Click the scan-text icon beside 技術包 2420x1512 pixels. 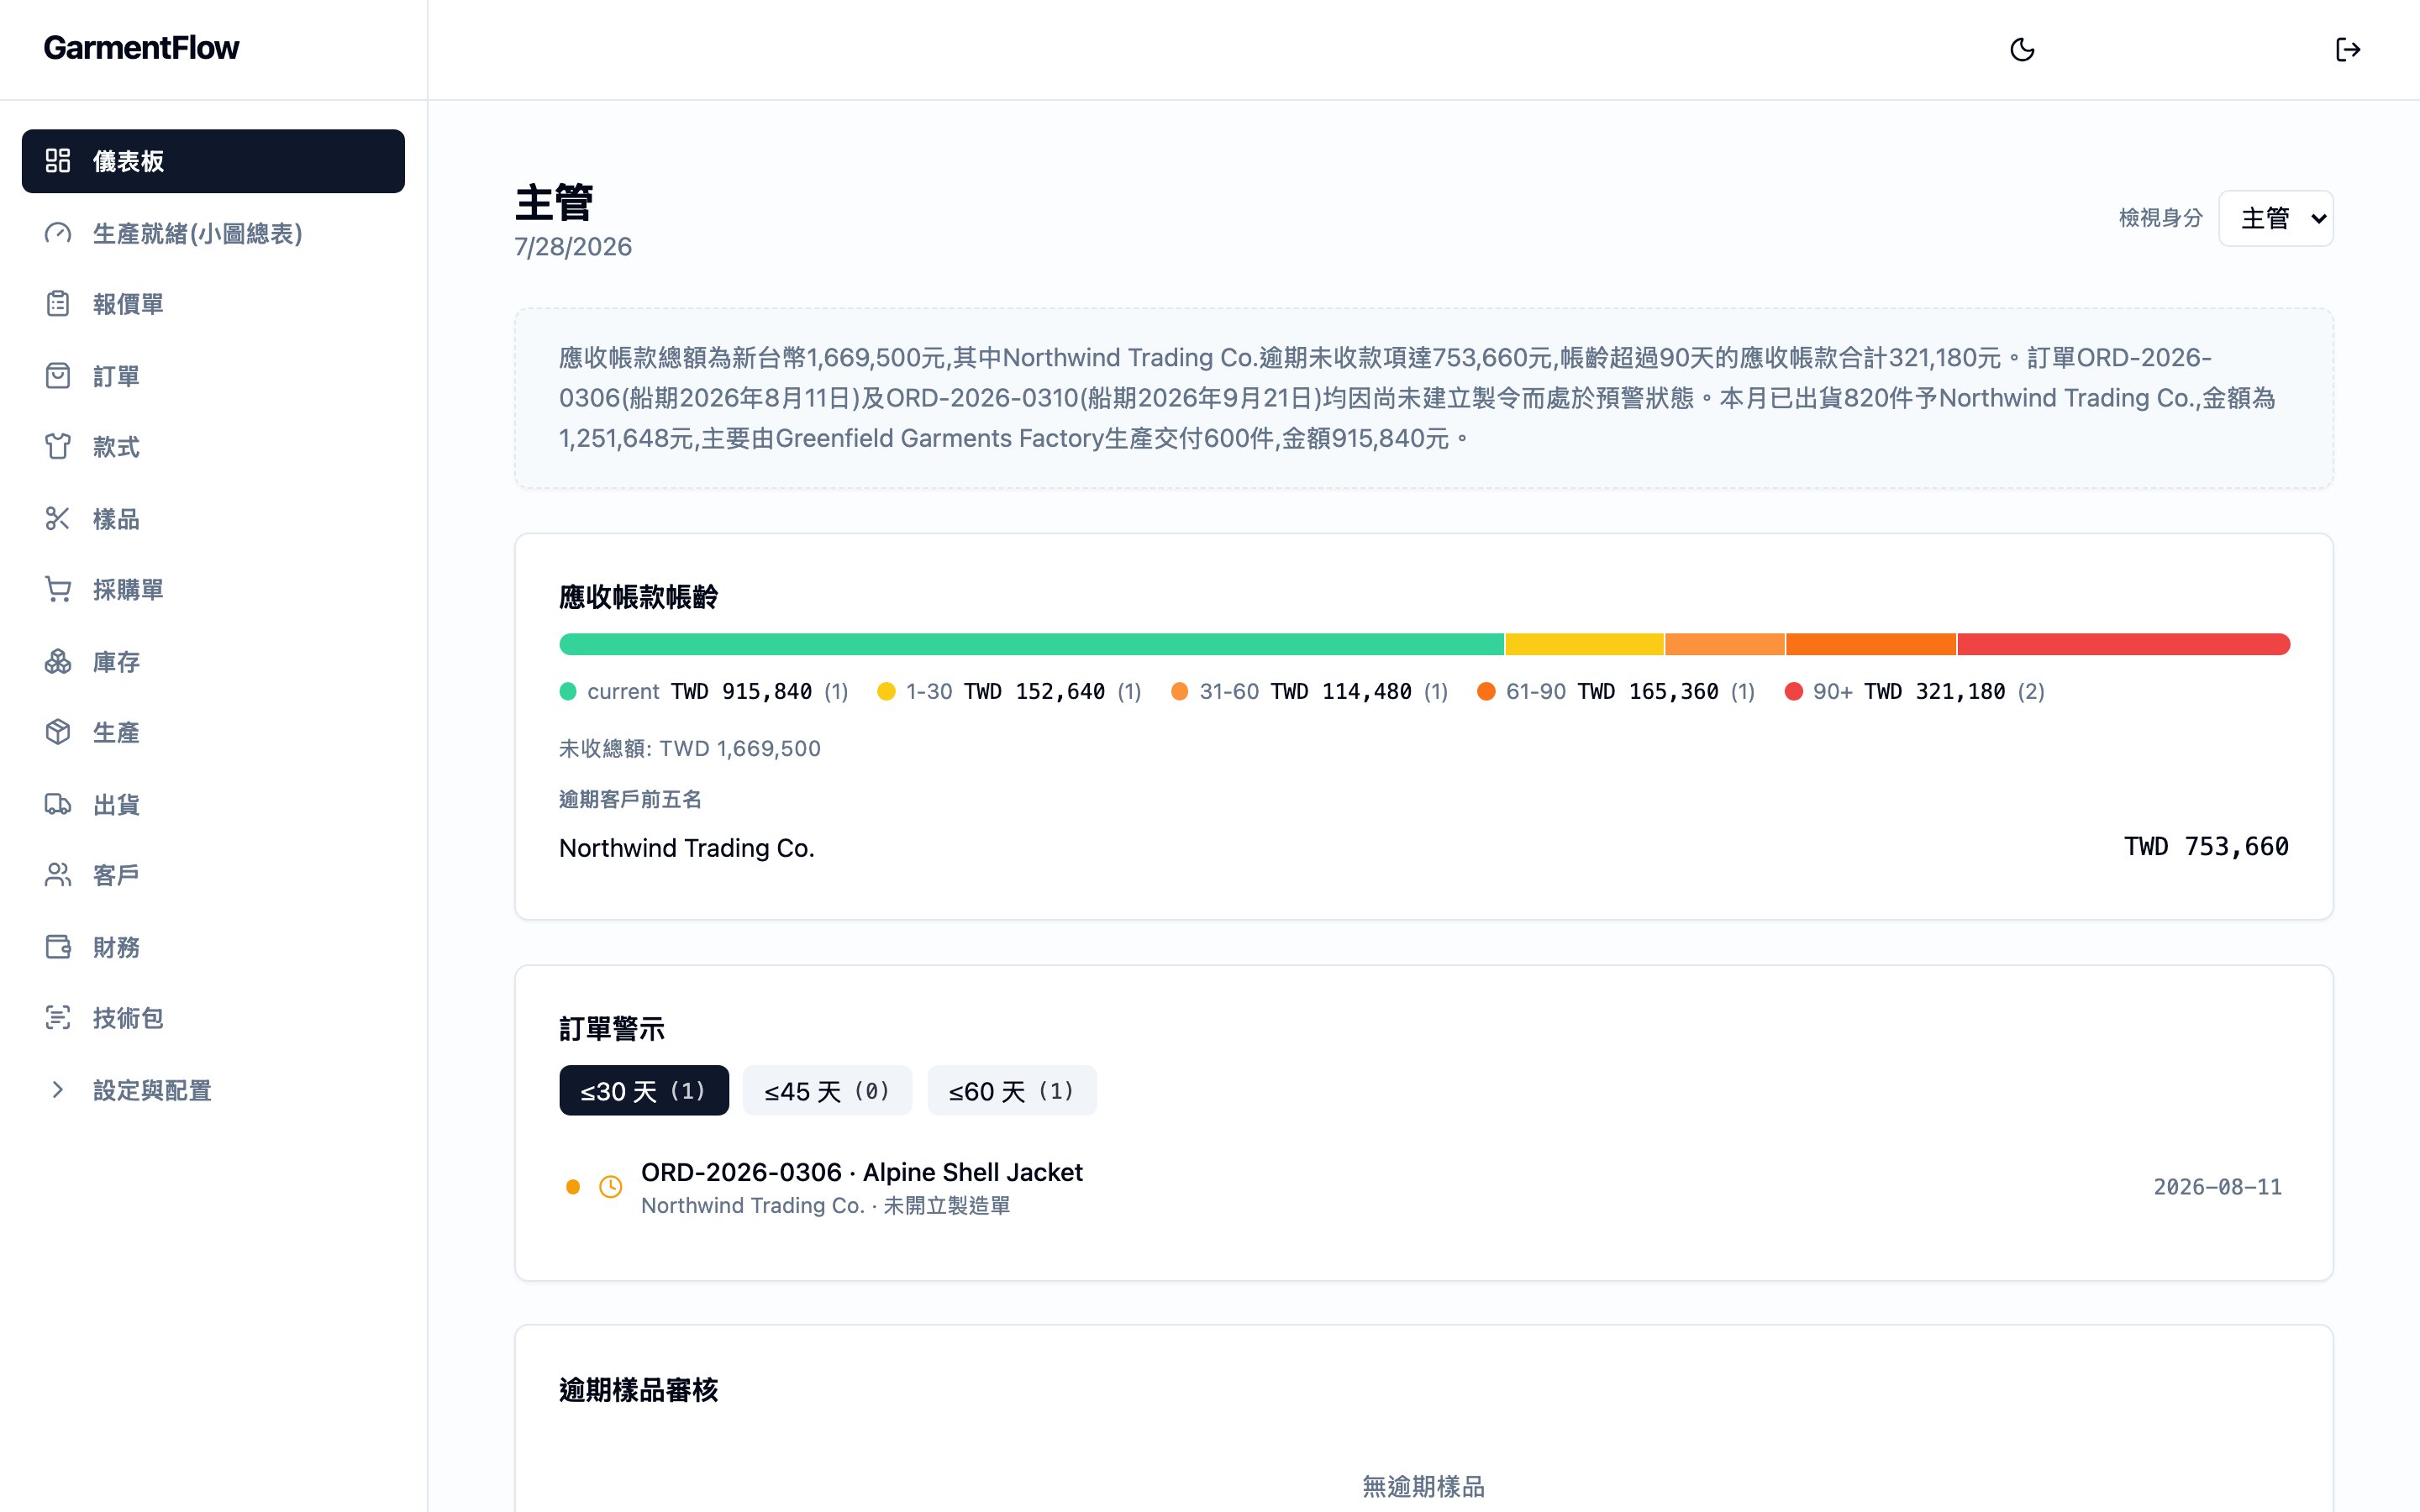tap(58, 1018)
